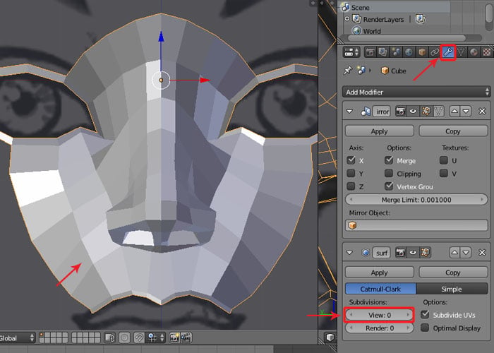
Task: Open the Modifiers wrench tab
Action: pyautogui.click(x=447, y=52)
